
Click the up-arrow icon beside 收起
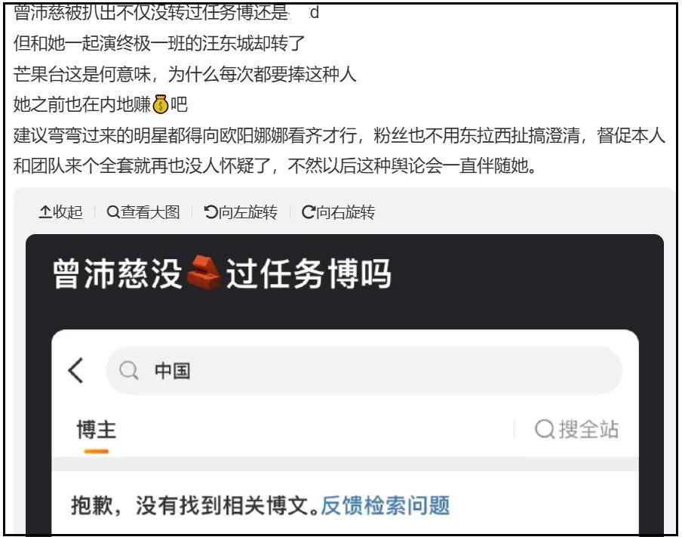[45, 212]
